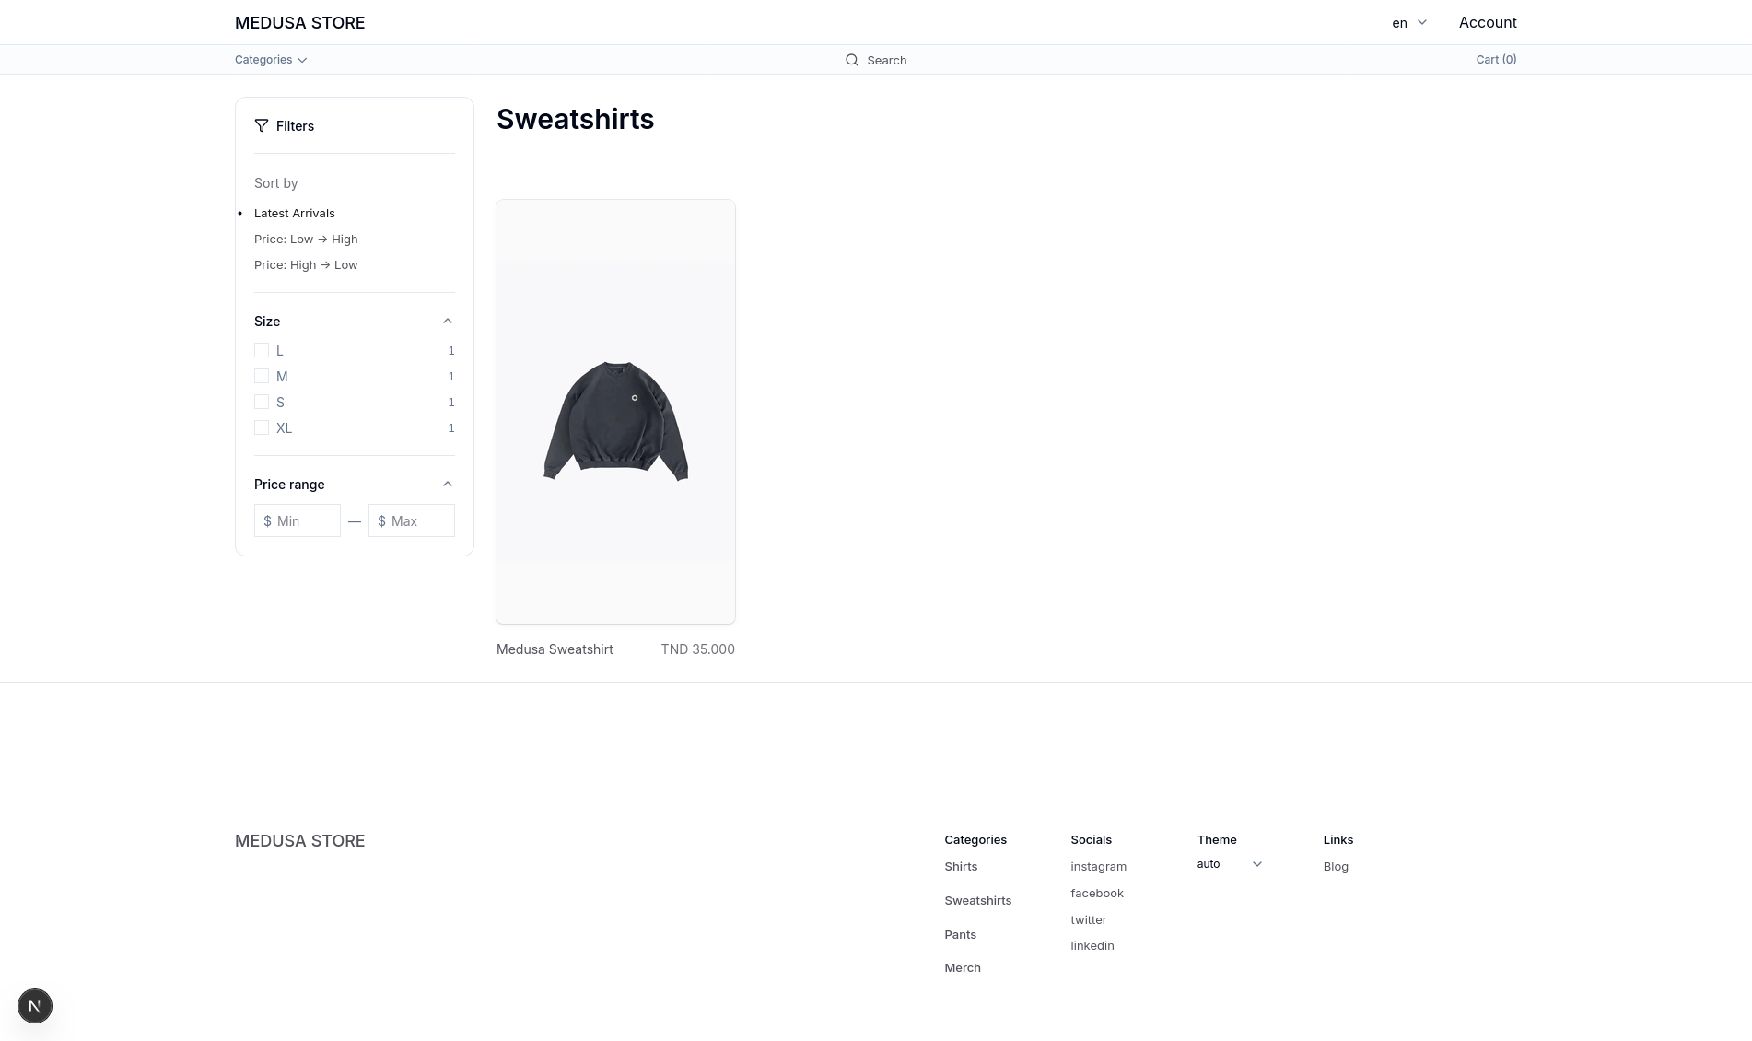Focus the Max price input

pyautogui.click(x=412, y=520)
